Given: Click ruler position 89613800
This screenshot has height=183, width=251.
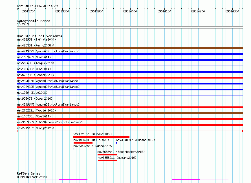Looking at the screenshot, I should (x=62, y=11).
